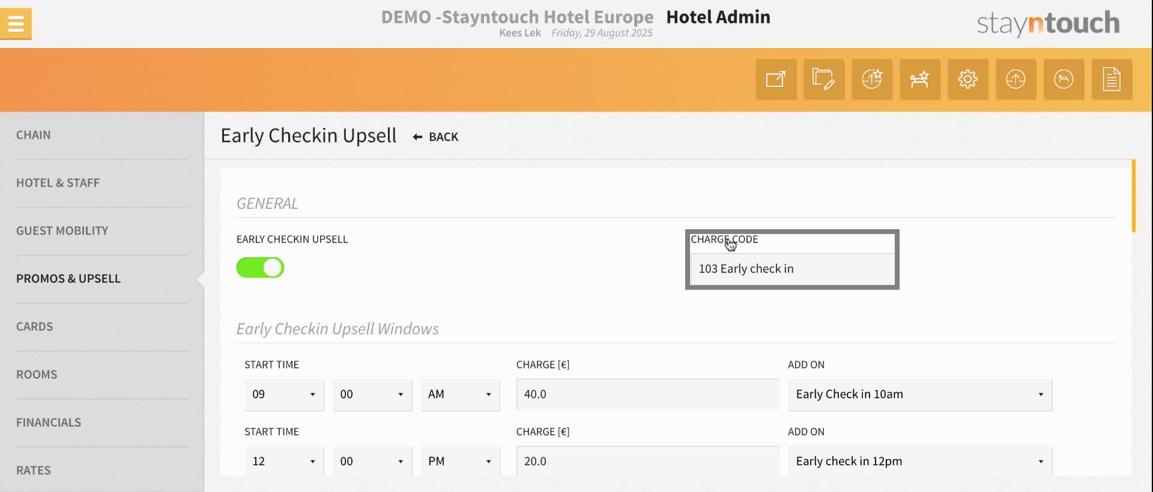1153x492 pixels.
Task: Open the bed-with-star room upsell shortcut
Action: 920,79
